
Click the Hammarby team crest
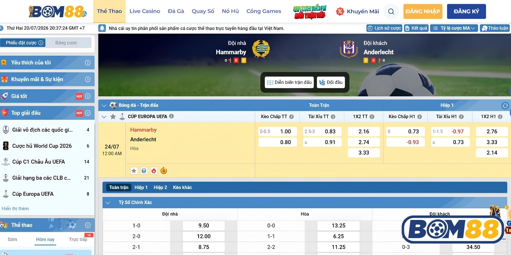click(261, 49)
